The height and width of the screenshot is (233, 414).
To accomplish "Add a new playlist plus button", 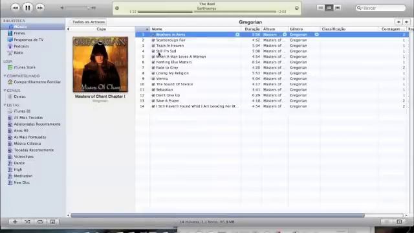I will (15, 222).
